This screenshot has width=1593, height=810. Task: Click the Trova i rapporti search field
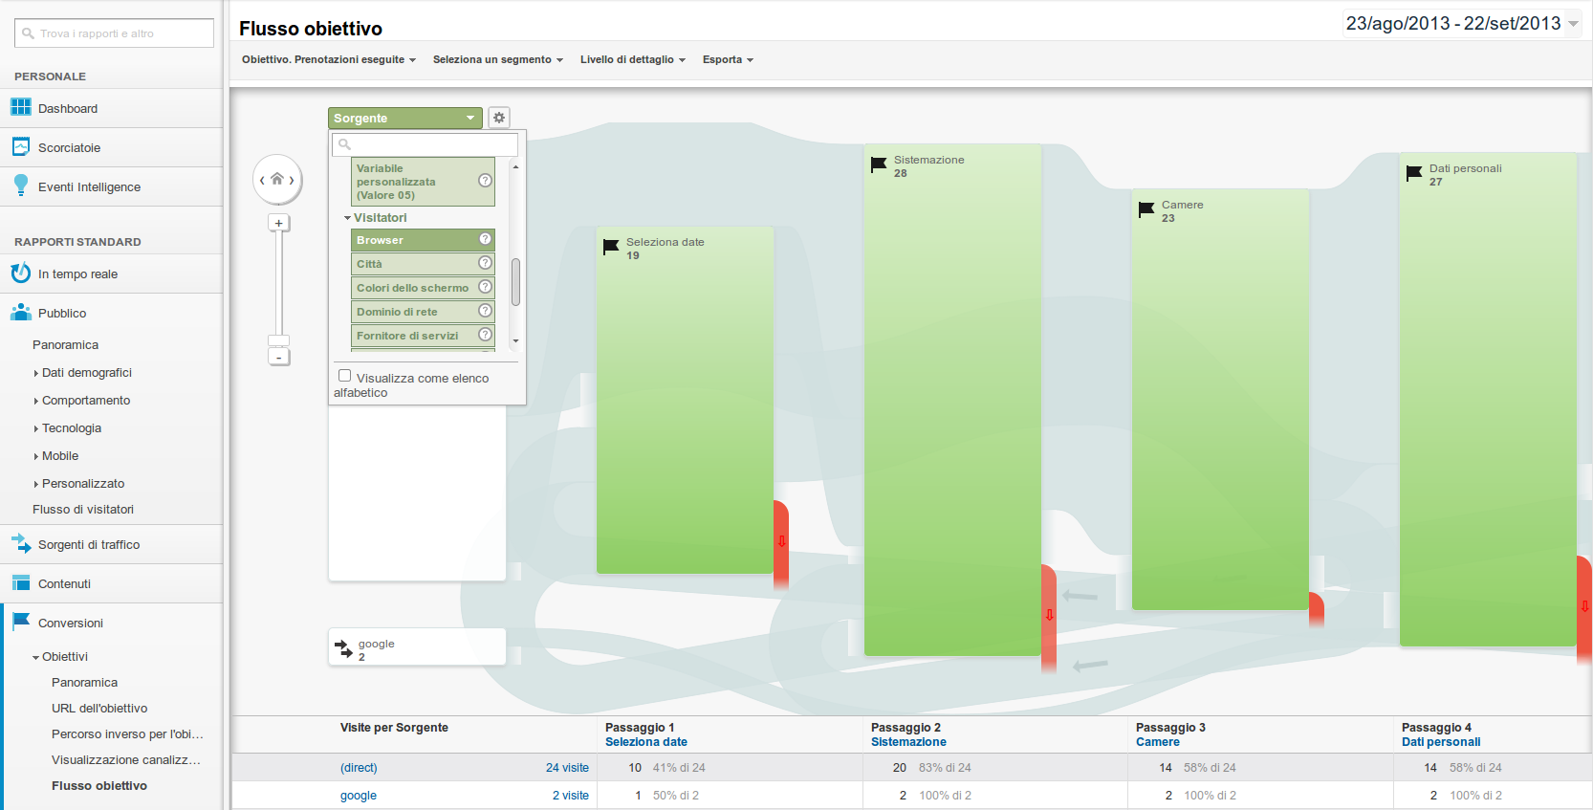click(115, 33)
